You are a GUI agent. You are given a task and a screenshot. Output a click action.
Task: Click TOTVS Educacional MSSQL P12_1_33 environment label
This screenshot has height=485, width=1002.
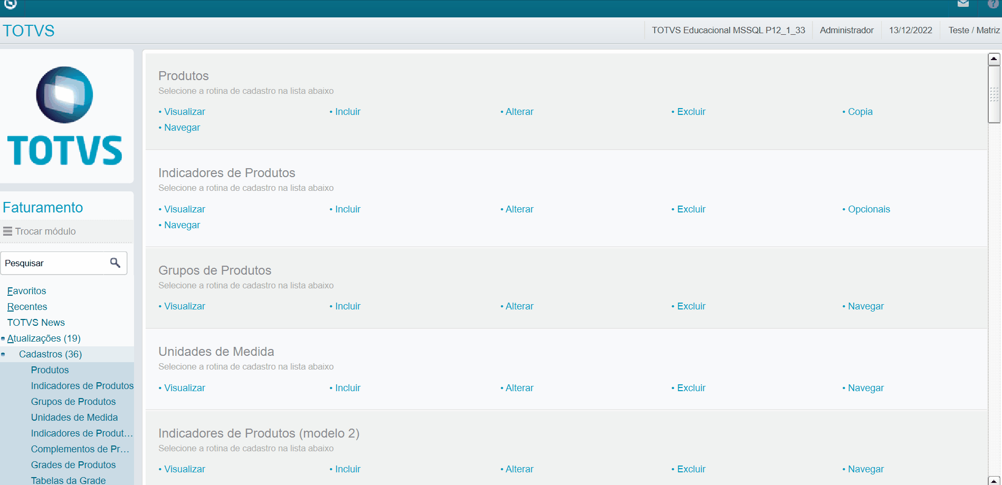pos(729,30)
